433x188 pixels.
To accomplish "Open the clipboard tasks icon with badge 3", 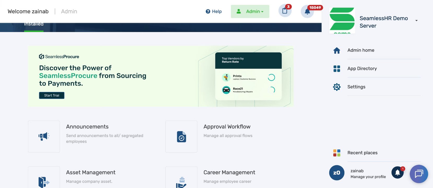I will pyautogui.click(x=285, y=11).
